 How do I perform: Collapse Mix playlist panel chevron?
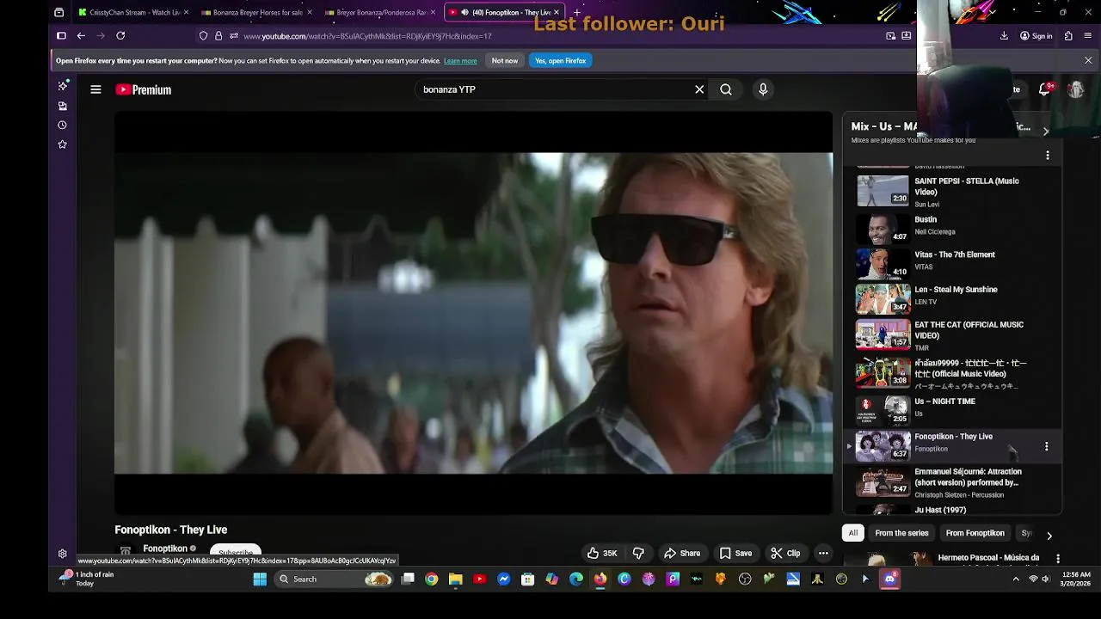1046,132
